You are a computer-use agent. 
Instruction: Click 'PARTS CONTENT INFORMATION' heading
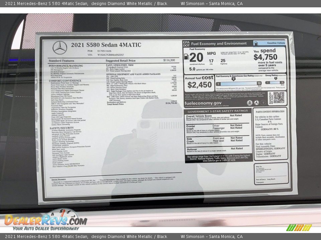tap(270, 112)
